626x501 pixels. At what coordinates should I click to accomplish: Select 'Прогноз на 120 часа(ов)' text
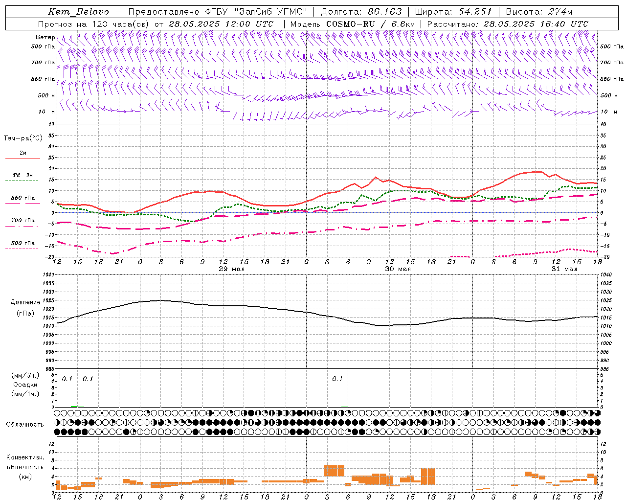94,24
